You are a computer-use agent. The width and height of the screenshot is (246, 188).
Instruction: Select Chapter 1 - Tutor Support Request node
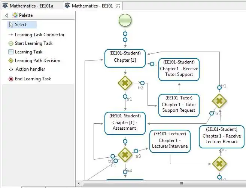click(x=179, y=105)
